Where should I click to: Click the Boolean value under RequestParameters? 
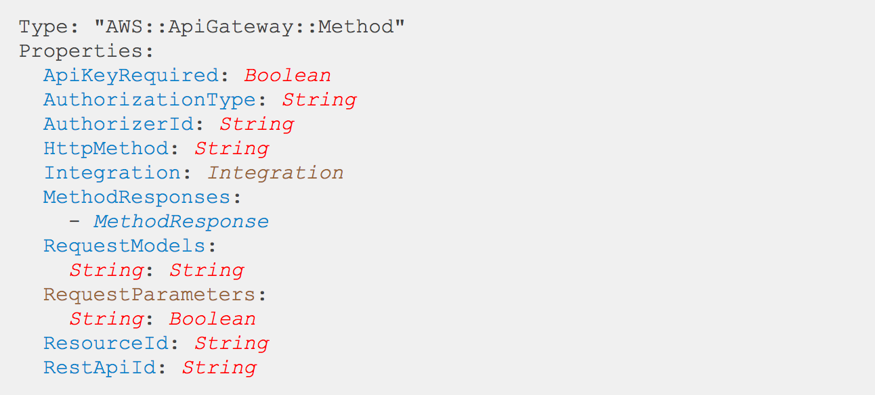coord(212,319)
